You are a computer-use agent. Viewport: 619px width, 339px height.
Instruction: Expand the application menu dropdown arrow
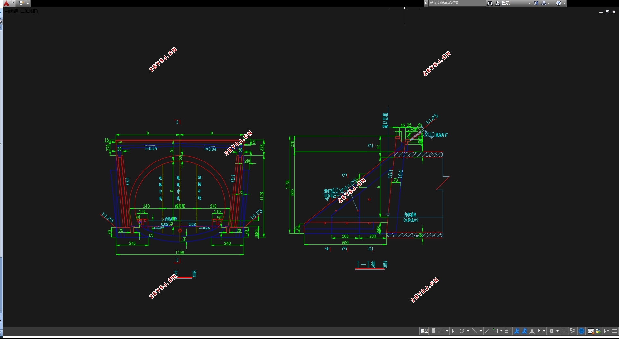coord(13,3)
